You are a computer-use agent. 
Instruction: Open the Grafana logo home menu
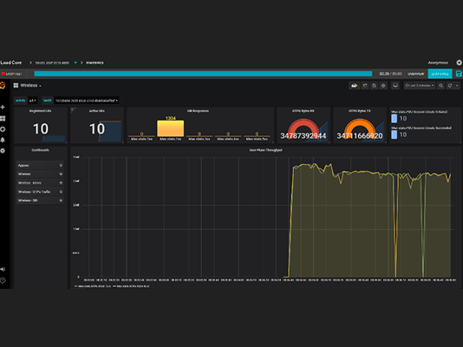click(x=3, y=86)
